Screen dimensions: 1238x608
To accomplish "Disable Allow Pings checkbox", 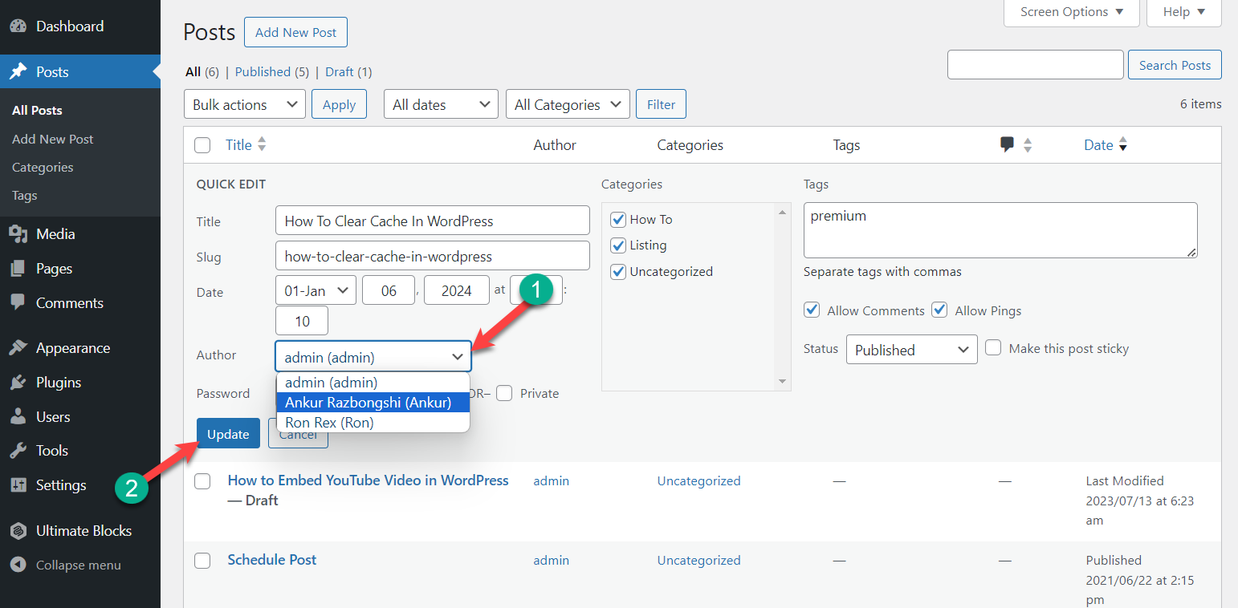I will pos(939,310).
